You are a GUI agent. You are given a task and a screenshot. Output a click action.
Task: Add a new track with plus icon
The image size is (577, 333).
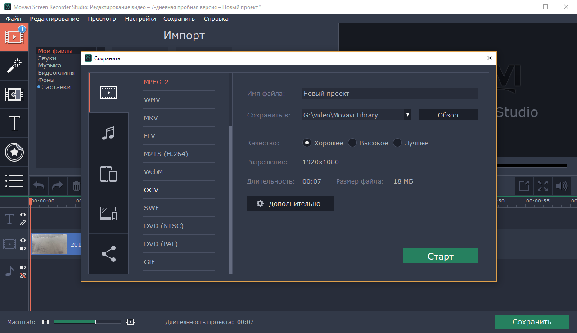[x=14, y=202]
